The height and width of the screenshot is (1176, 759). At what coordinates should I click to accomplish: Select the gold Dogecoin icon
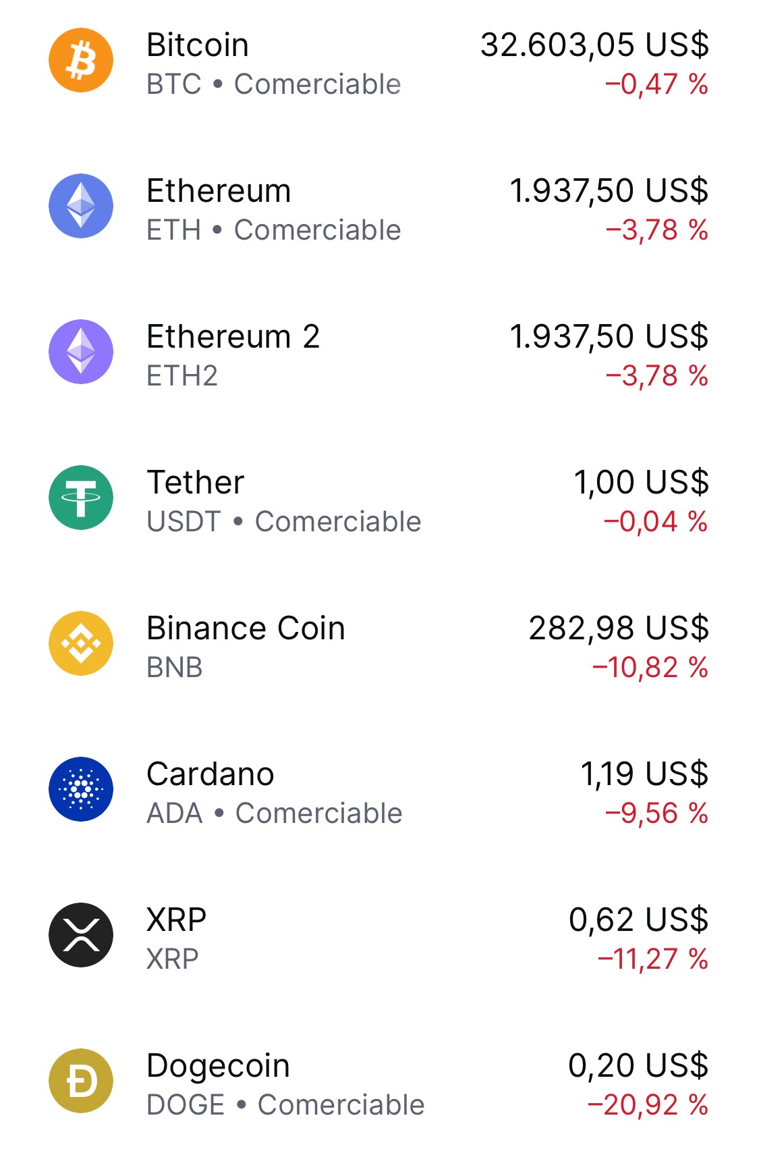tap(81, 1081)
